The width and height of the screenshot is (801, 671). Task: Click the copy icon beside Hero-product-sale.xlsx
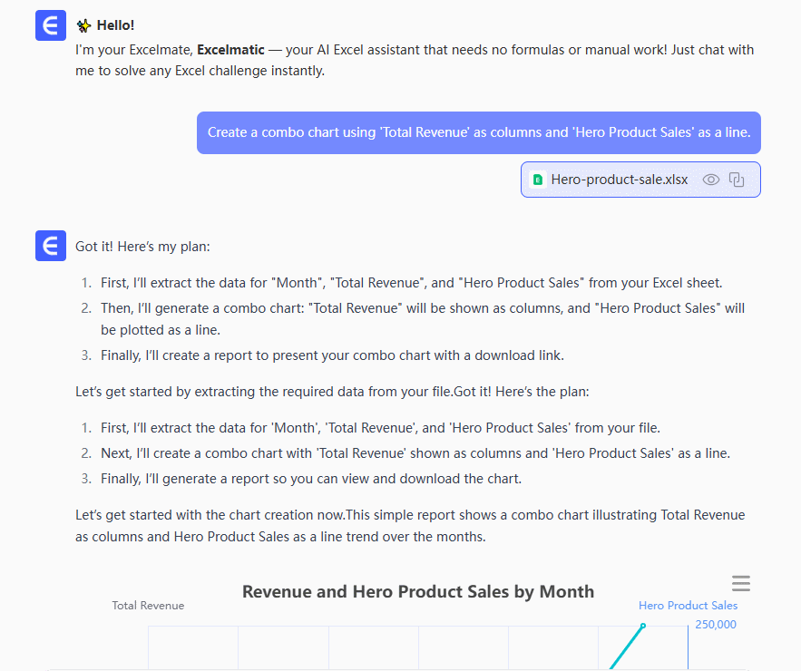point(737,180)
